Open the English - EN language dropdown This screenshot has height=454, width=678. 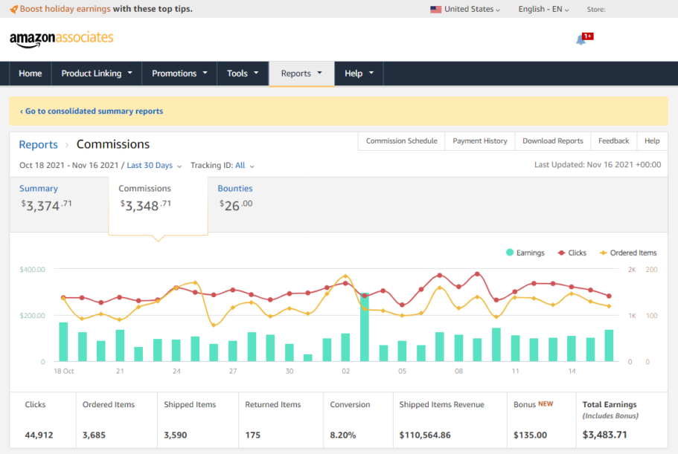[543, 9]
